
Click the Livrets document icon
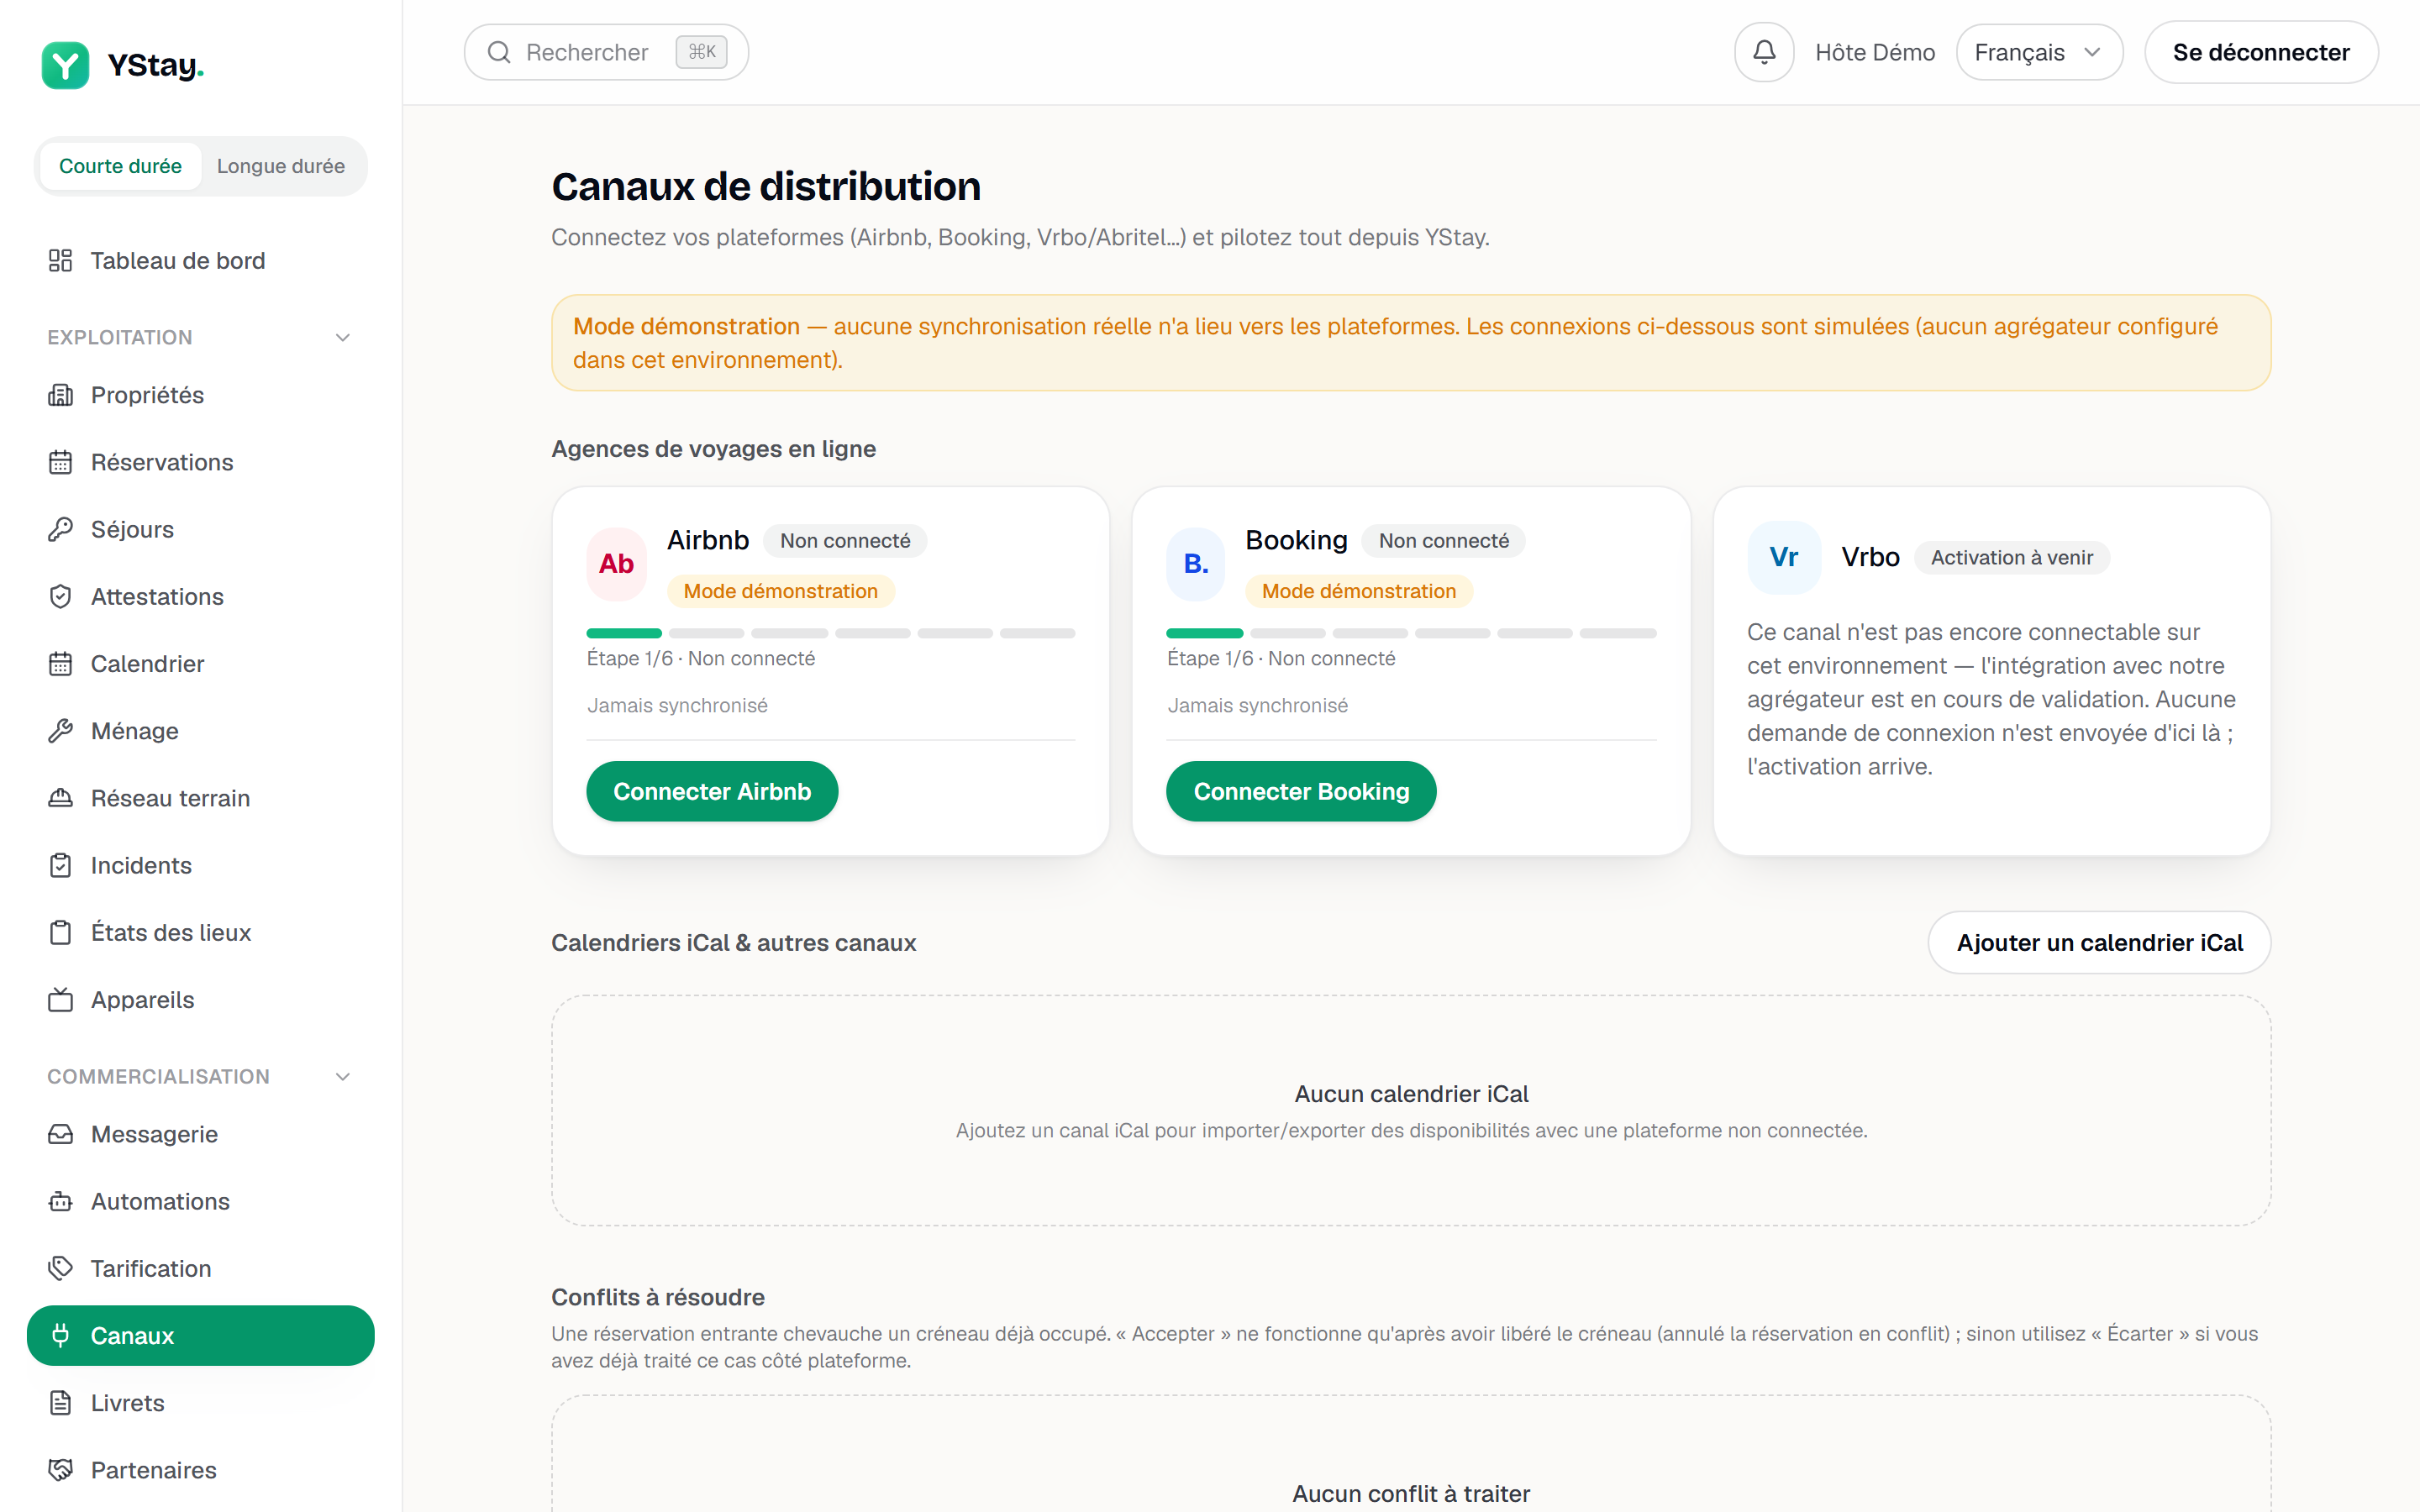pyautogui.click(x=60, y=1402)
